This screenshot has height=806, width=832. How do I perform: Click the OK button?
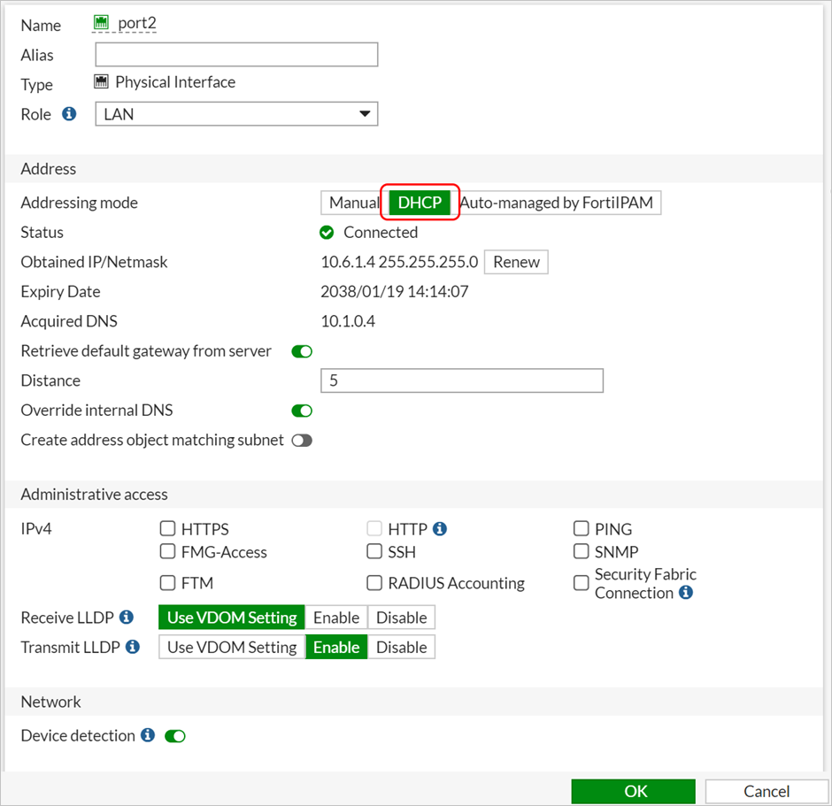click(634, 791)
